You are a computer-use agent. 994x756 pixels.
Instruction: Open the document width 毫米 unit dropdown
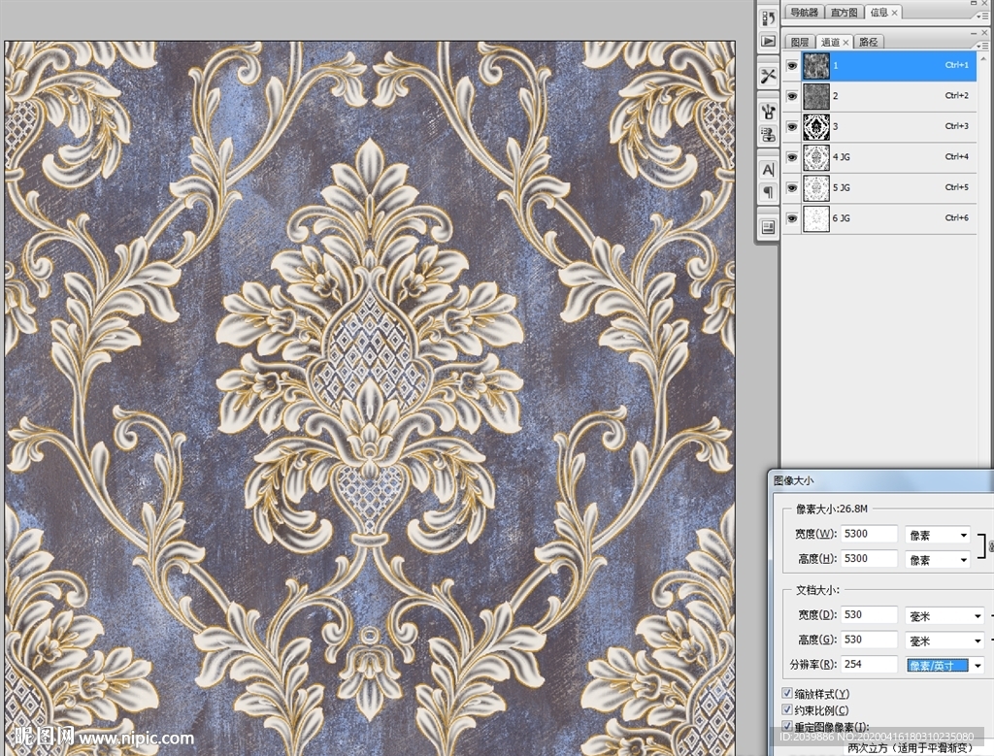click(944, 615)
